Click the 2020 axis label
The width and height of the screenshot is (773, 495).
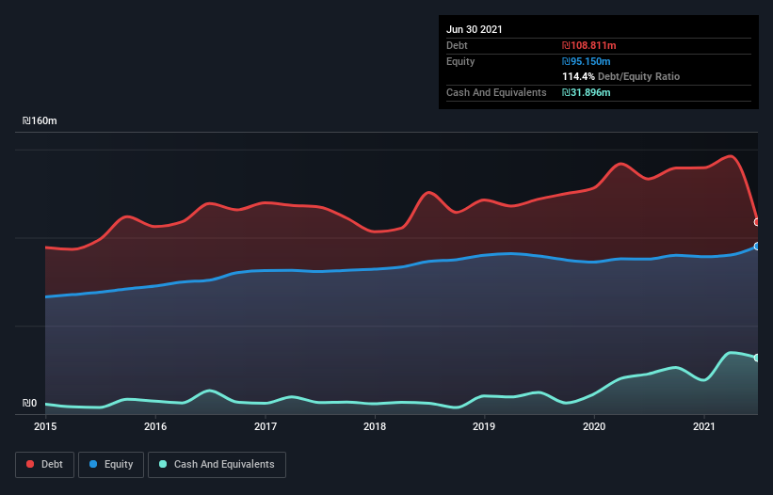(x=594, y=426)
